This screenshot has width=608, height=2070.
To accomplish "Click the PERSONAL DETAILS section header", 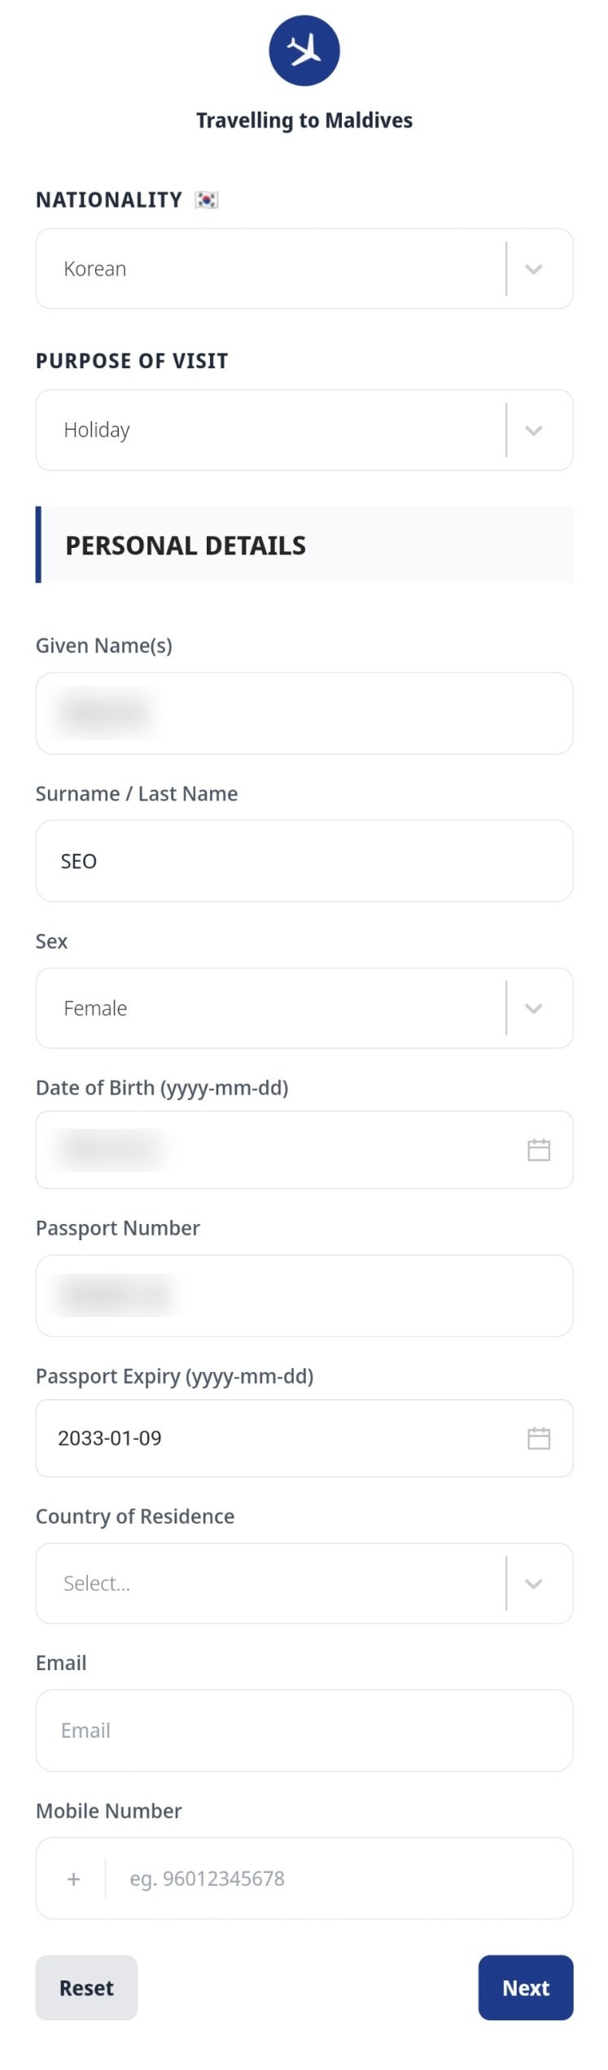I will pos(186,545).
